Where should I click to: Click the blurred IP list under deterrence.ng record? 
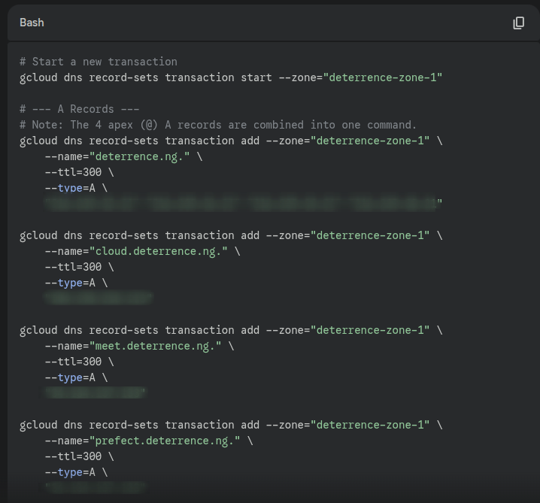242,203
